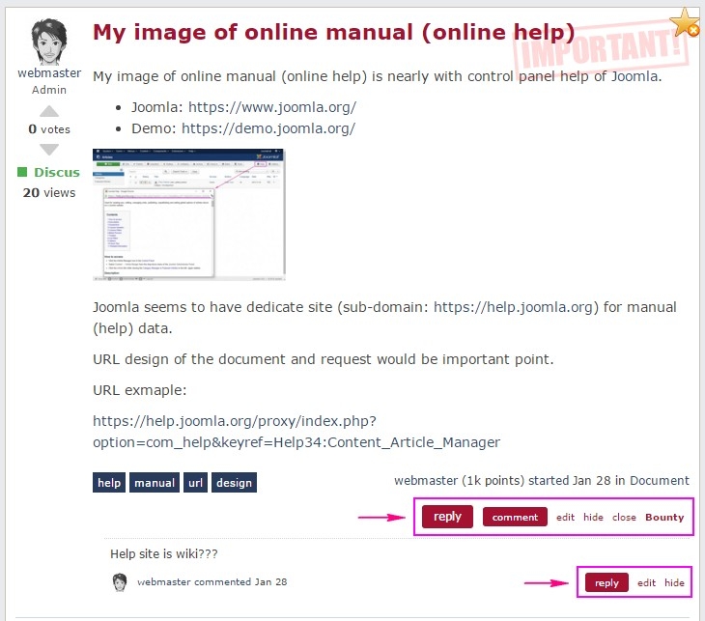The width and height of the screenshot is (705, 621).
Task: Open the https://www.joomla.org/ link
Action: tap(271, 107)
